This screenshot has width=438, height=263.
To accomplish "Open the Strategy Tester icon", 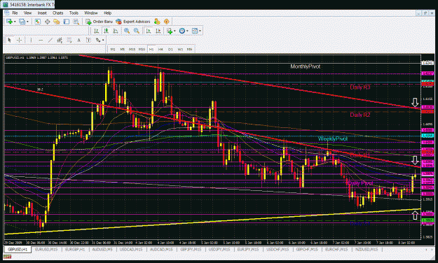I will [76, 22].
